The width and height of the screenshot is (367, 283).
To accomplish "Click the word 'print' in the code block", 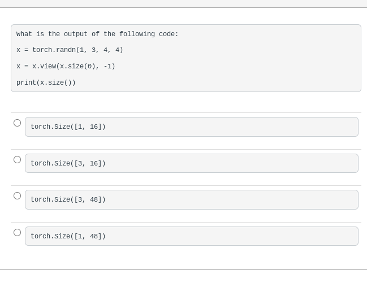I will [26, 83].
